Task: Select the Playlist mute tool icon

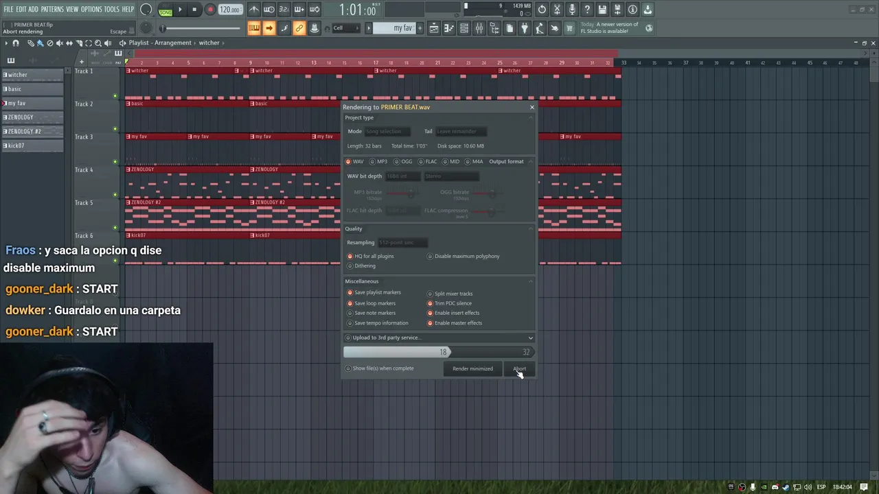Action: (x=60, y=43)
